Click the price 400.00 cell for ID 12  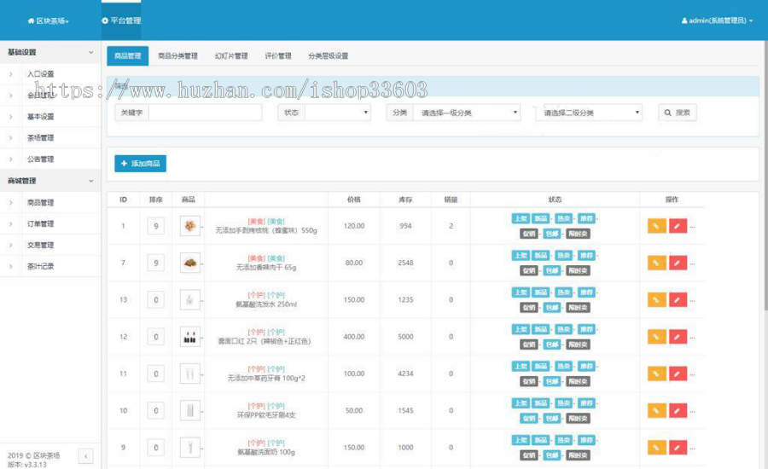[353, 337]
